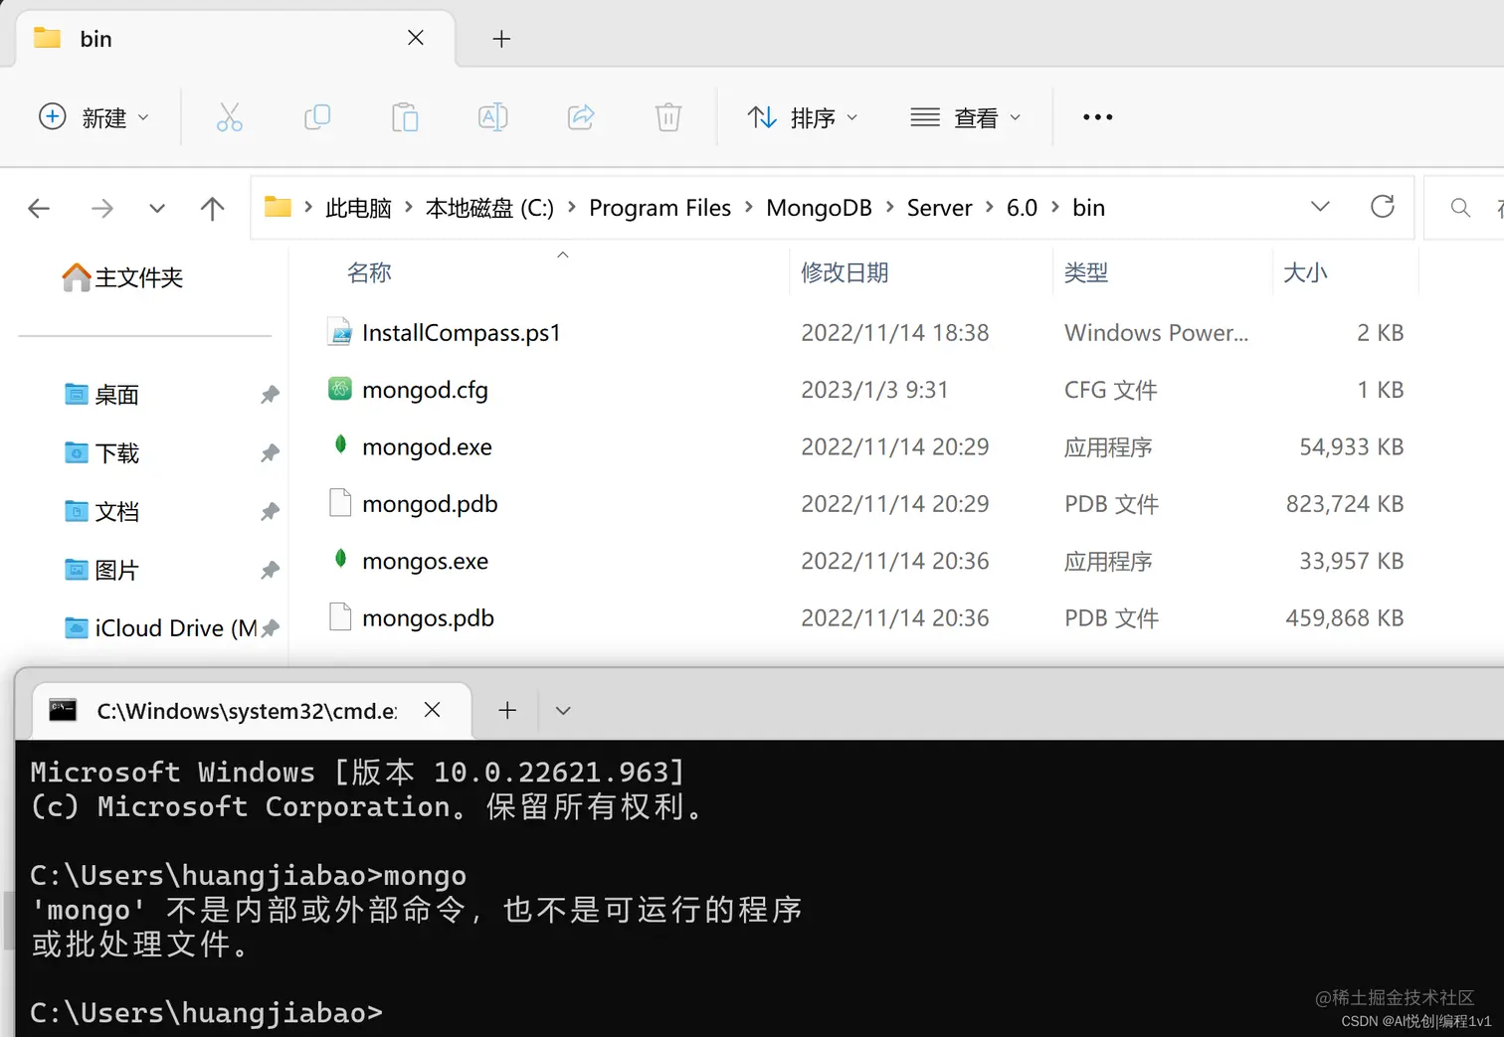Select the mongod.exe leaf icon

point(340,444)
